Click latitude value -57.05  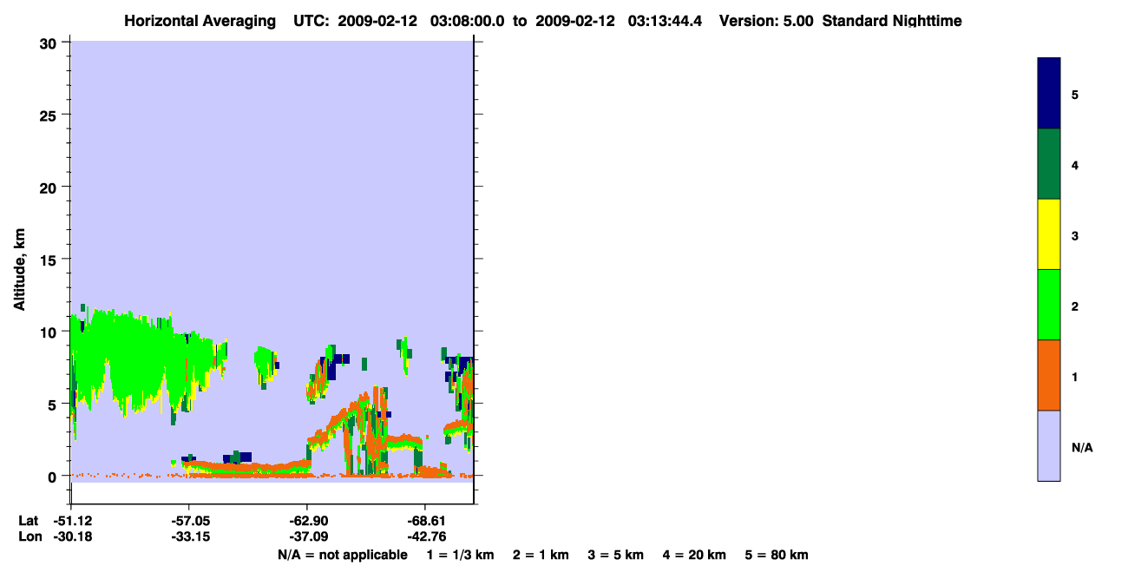coord(189,521)
